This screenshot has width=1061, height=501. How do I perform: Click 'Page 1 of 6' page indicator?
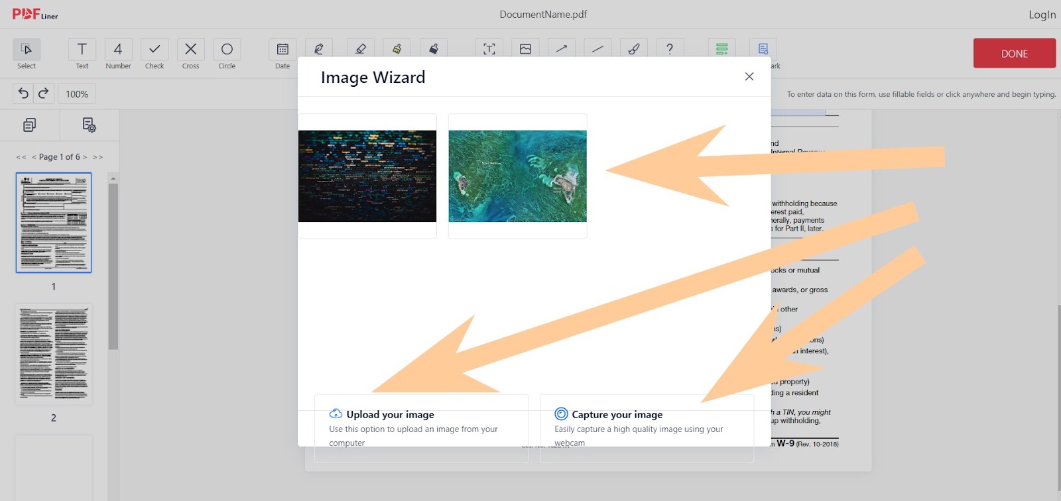(60, 157)
